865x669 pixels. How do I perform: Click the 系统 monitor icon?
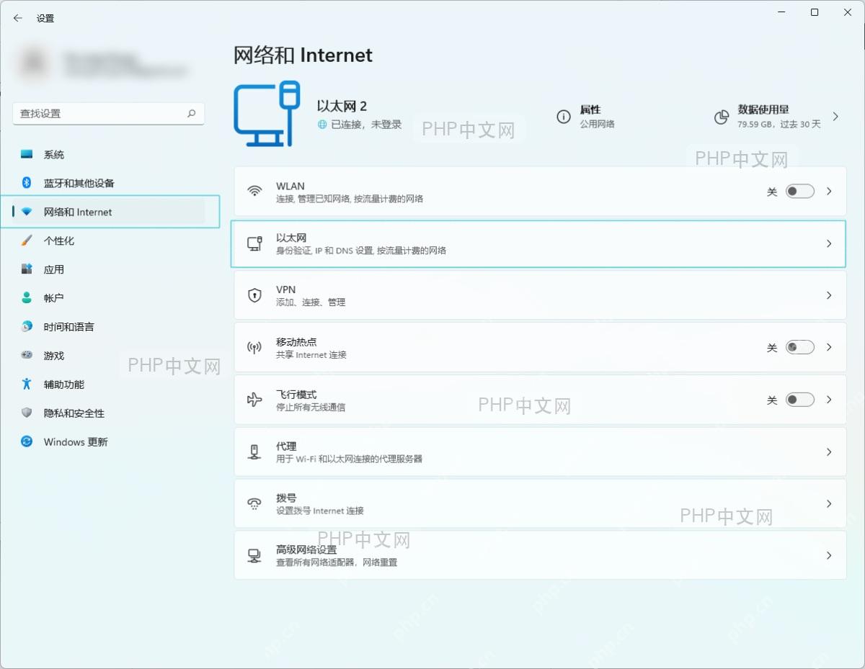27,154
